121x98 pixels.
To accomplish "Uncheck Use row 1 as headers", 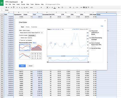I will [x=20, y=40].
